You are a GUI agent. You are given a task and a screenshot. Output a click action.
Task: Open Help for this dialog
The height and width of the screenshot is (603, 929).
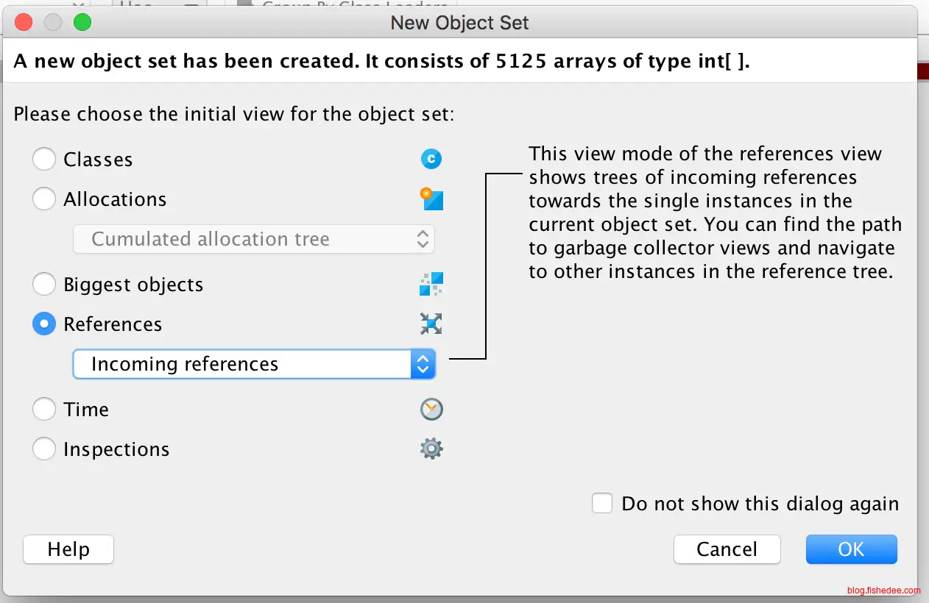68,549
